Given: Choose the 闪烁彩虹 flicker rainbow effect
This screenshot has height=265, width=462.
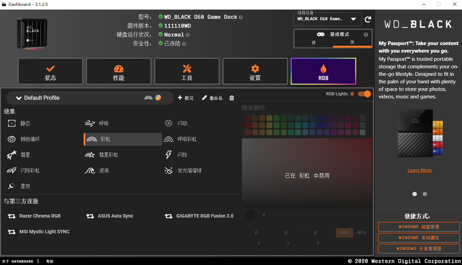Looking at the screenshot, I should point(24,170).
